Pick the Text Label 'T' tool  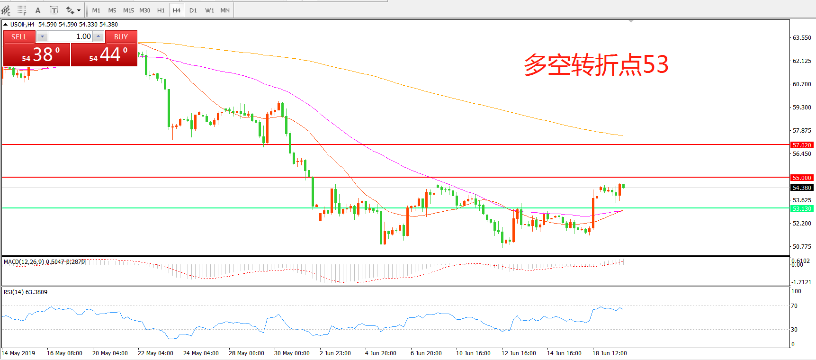pyautogui.click(x=54, y=10)
